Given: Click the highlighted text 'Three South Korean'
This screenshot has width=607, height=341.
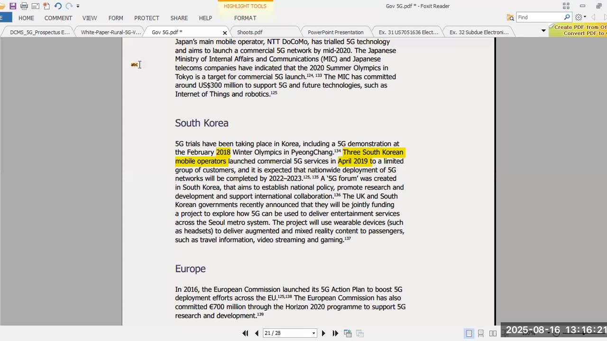Looking at the screenshot, I should pos(373,153).
